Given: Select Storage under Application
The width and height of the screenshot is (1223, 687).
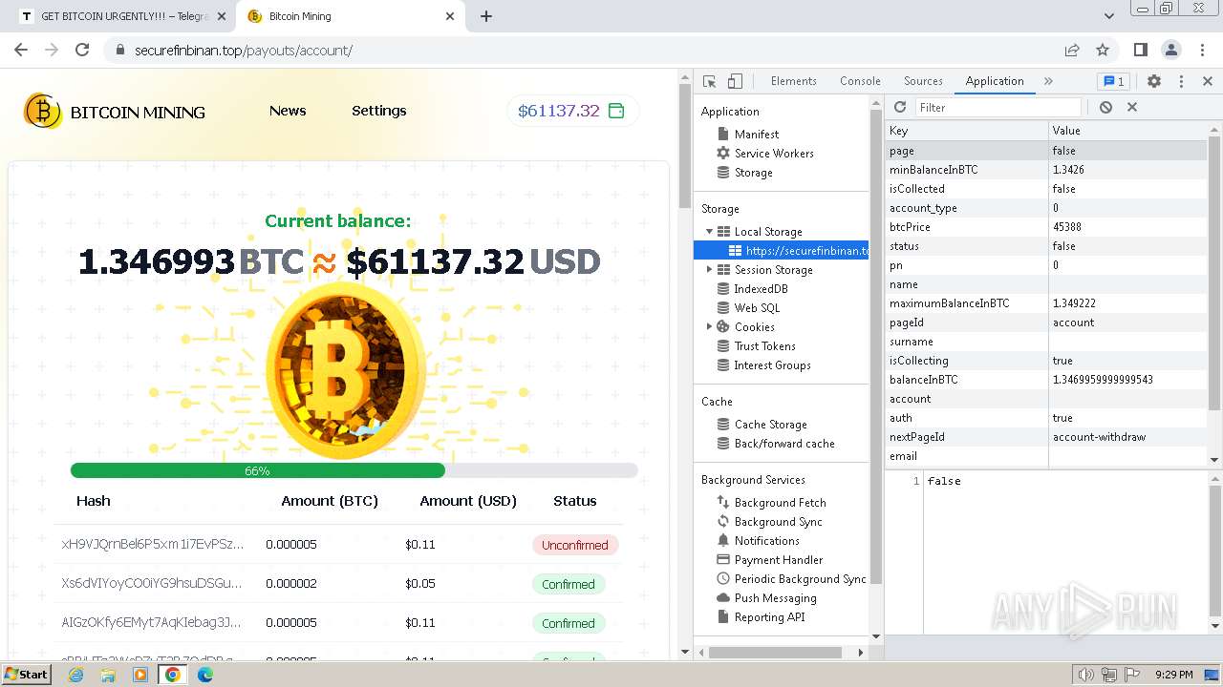Looking at the screenshot, I should [x=753, y=173].
